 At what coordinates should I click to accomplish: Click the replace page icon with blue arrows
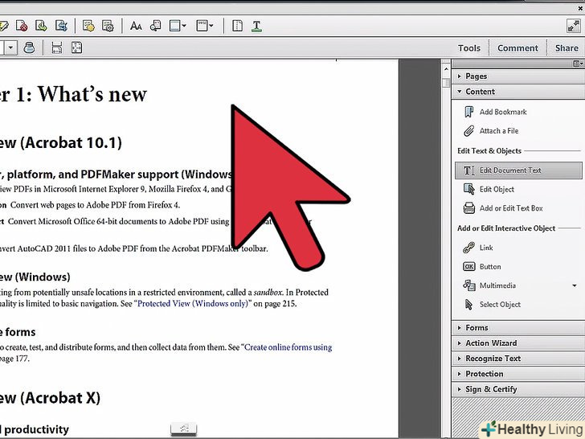(61, 26)
